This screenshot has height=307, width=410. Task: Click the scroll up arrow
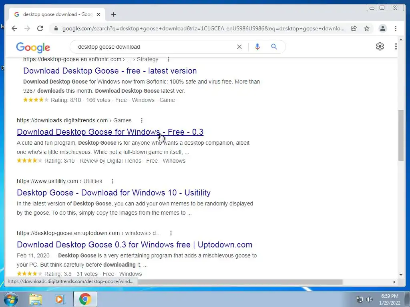[x=401, y=40]
